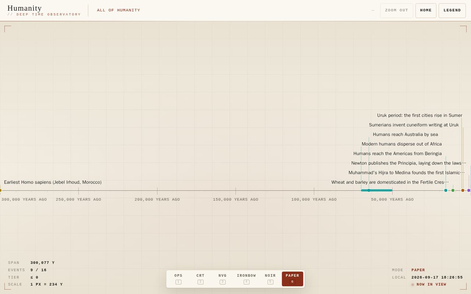Click the LOCAL time '2026-09-17 18:26:55'
471x294 pixels.
point(437,277)
